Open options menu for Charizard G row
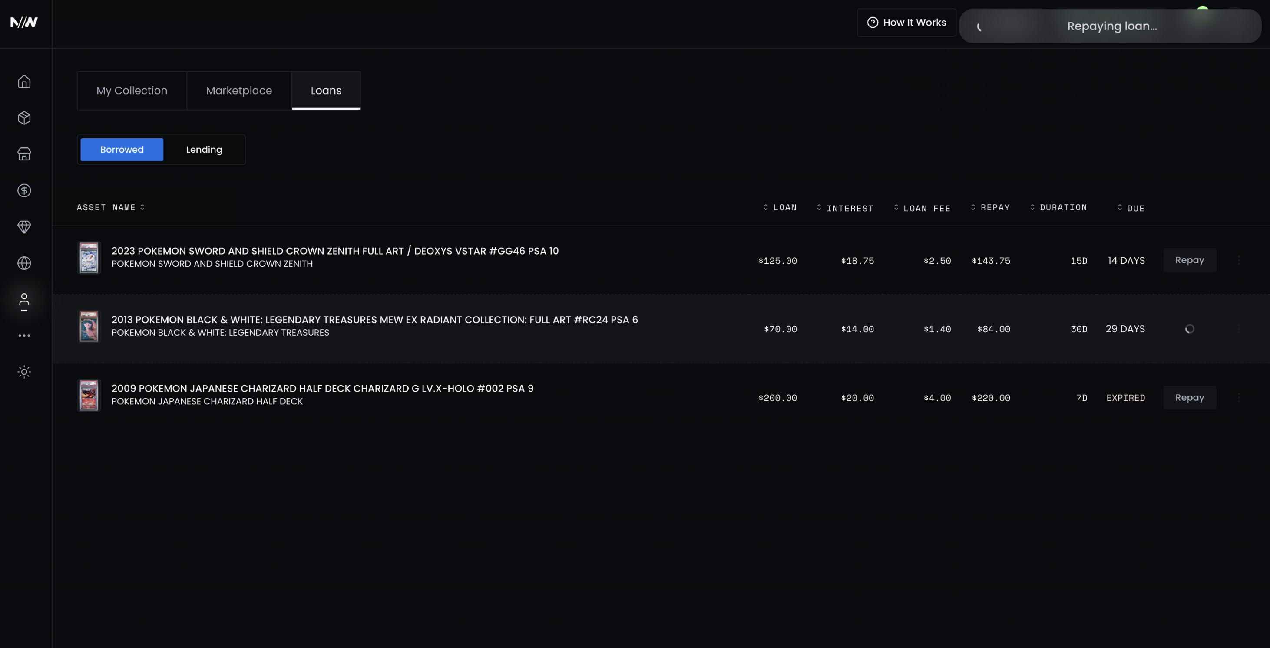The width and height of the screenshot is (1270, 648). tap(1239, 397)
